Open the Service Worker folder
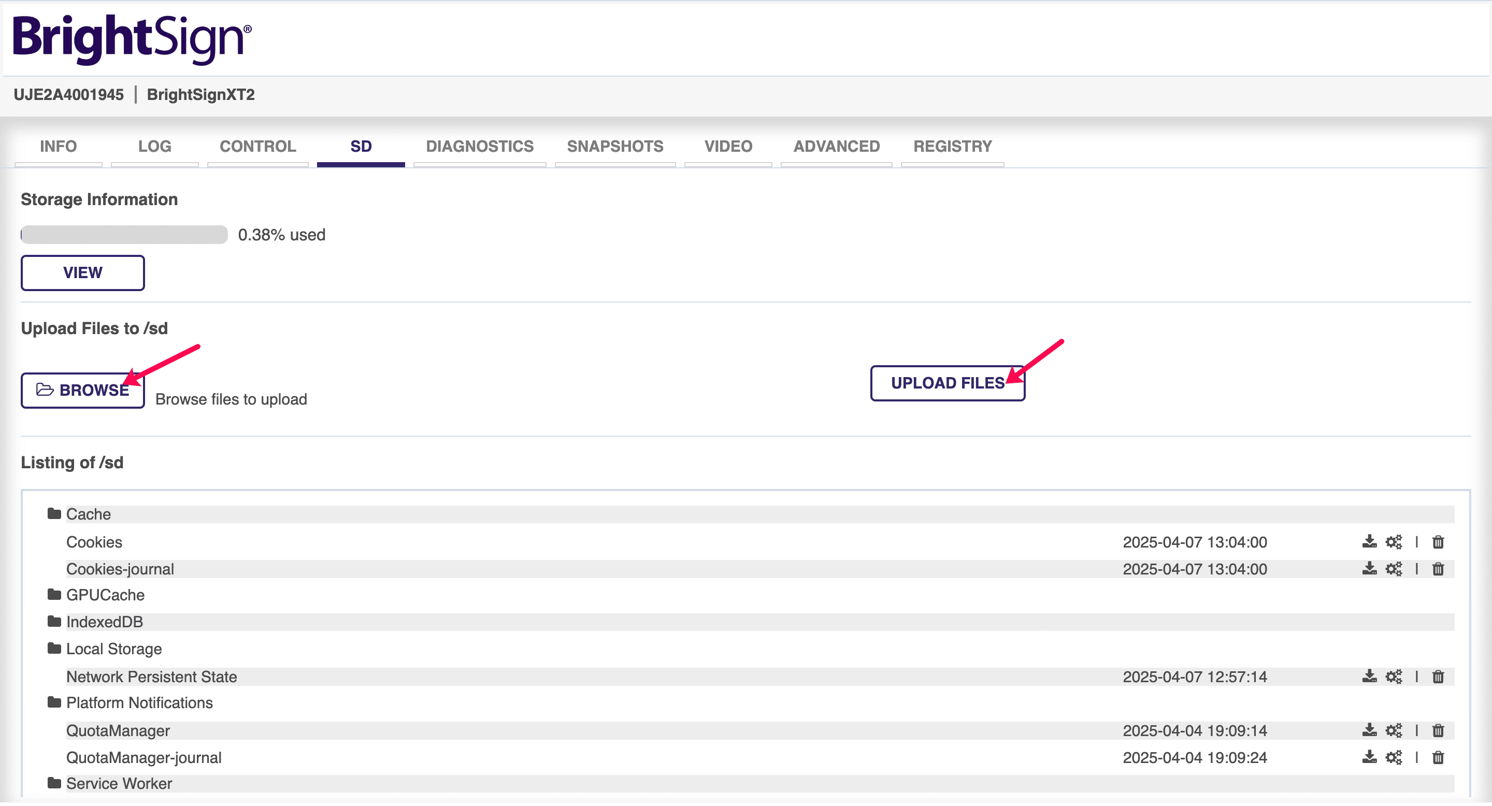 click(x=119, y=783)
